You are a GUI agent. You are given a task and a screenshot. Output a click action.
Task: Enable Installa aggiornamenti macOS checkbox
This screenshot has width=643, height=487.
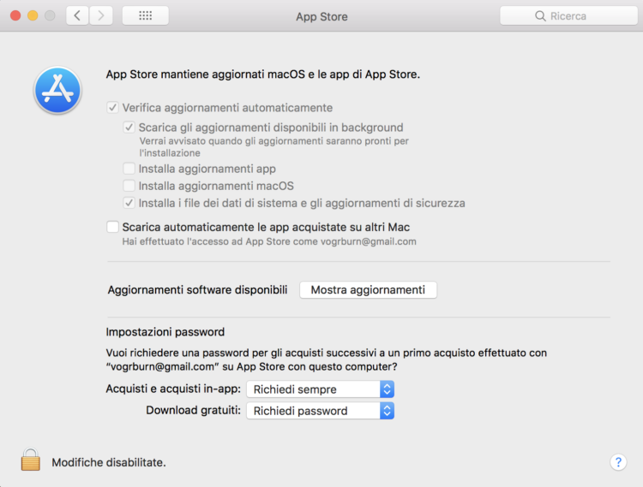coord(129,186)
